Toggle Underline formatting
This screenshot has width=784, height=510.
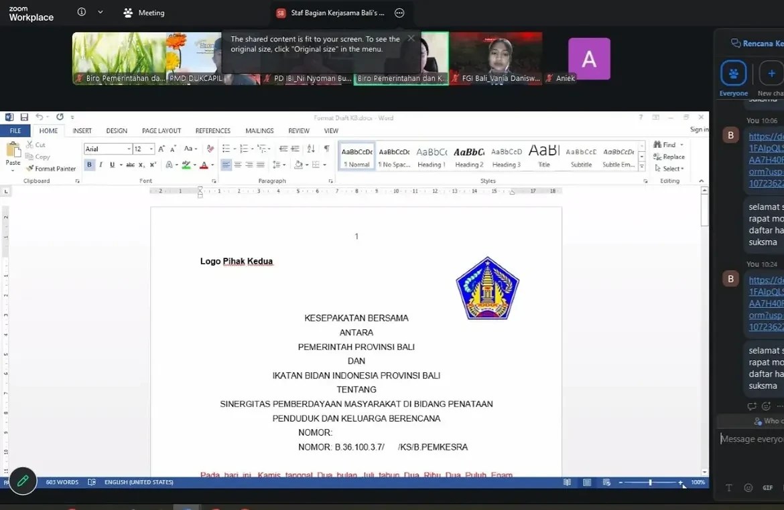pyautogui.click(x=112, y=165)
